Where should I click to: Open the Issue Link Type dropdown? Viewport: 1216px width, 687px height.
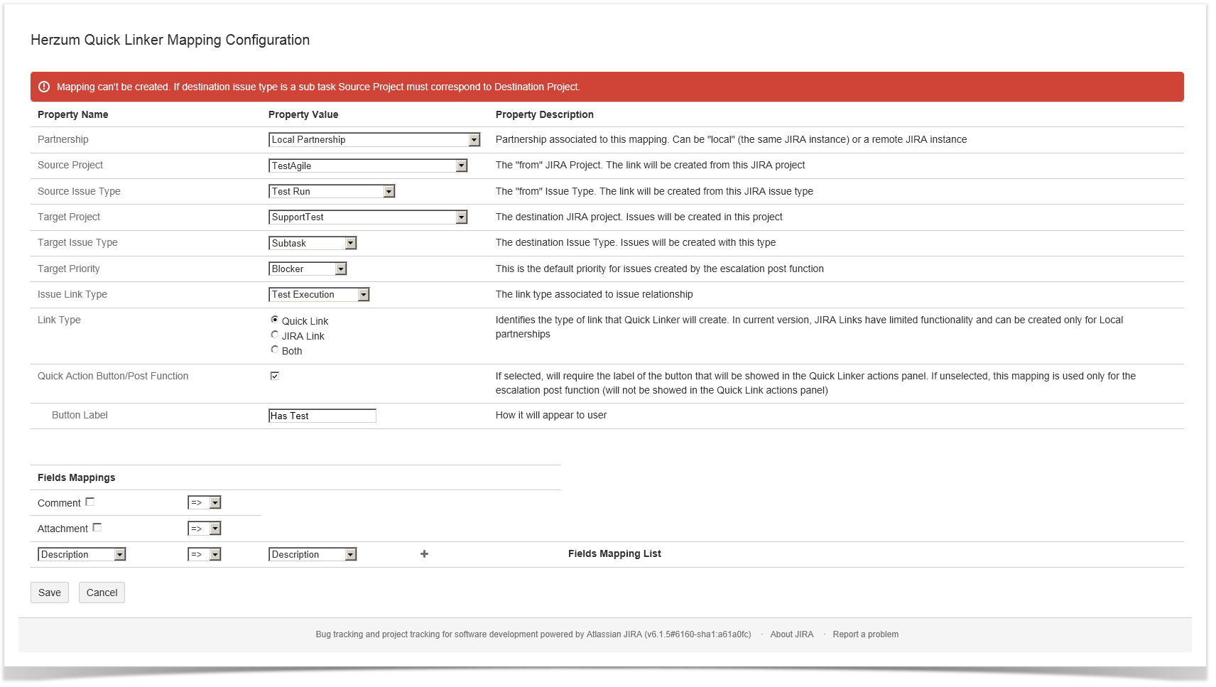(319, 295)
